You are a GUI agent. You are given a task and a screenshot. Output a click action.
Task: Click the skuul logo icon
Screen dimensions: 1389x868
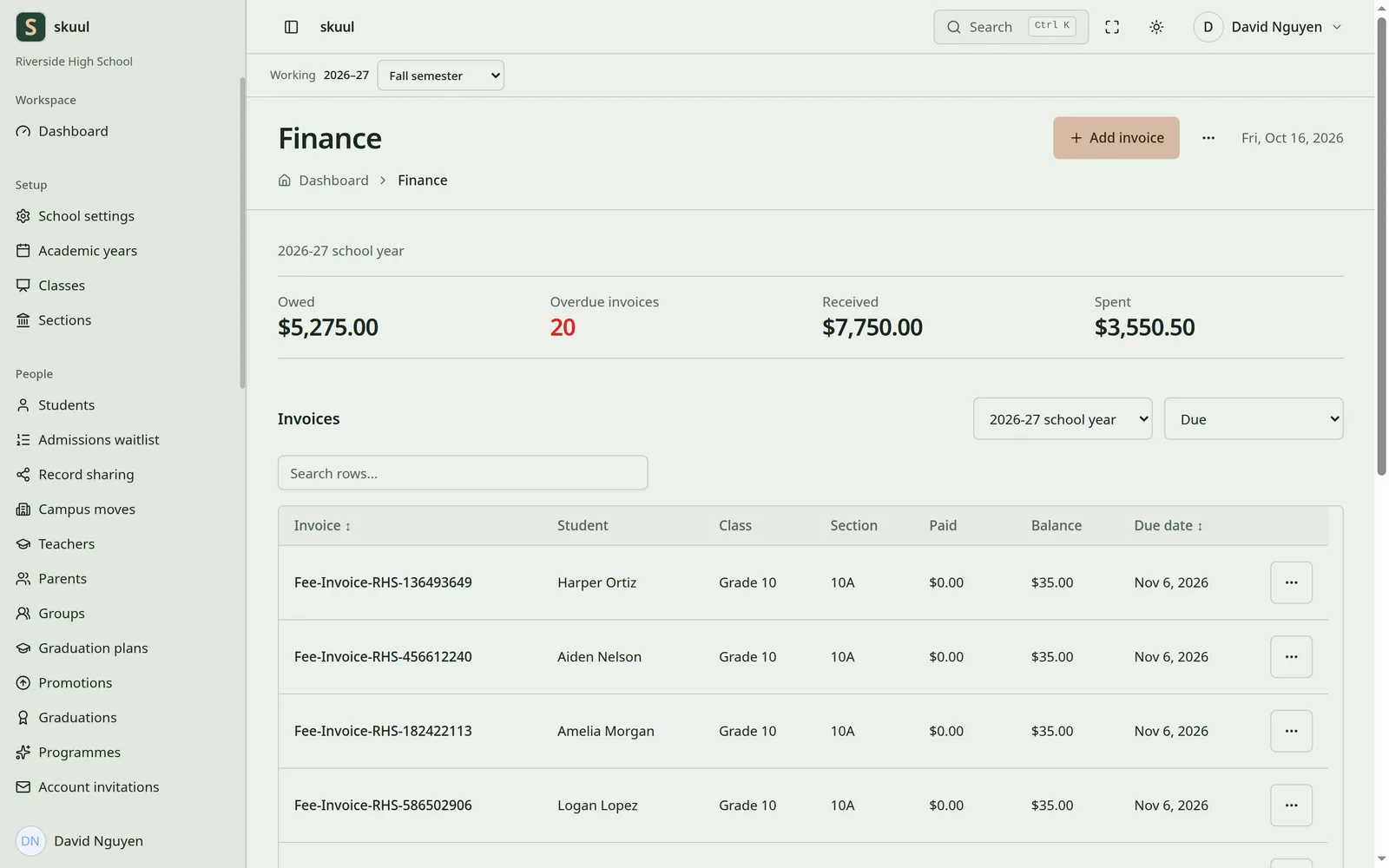click(30, 27)
